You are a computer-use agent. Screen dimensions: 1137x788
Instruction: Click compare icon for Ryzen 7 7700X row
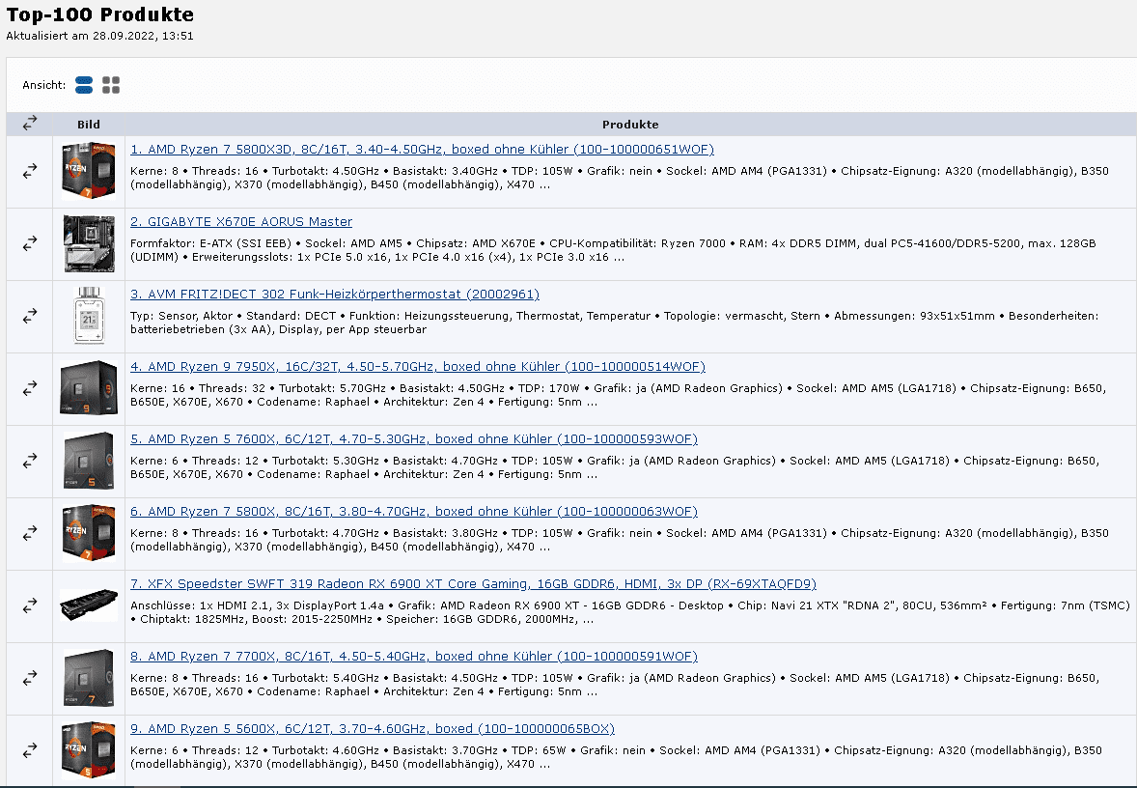30,679
